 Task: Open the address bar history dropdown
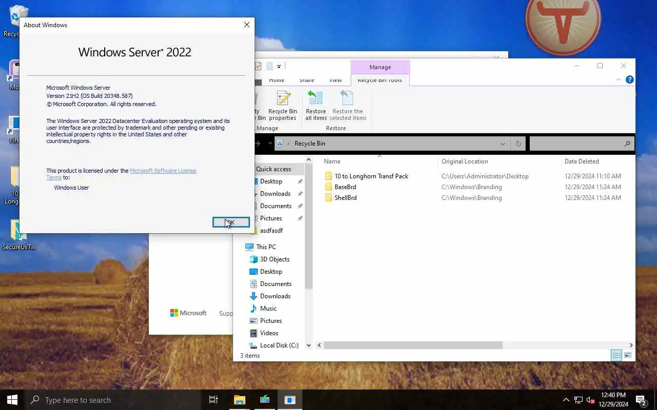pyautogui.click(x=503, y=144)
